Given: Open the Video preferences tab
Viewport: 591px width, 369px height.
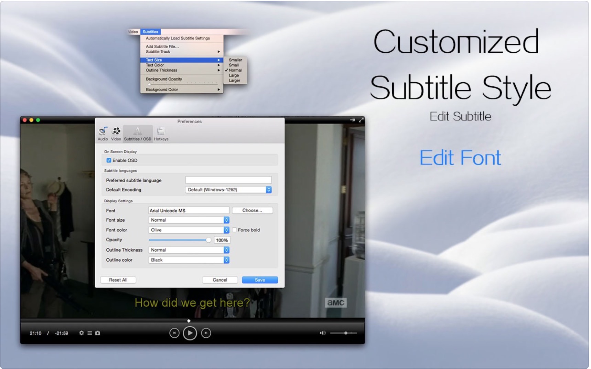Looking at the screenshot, I should click(x=116, y=134).
